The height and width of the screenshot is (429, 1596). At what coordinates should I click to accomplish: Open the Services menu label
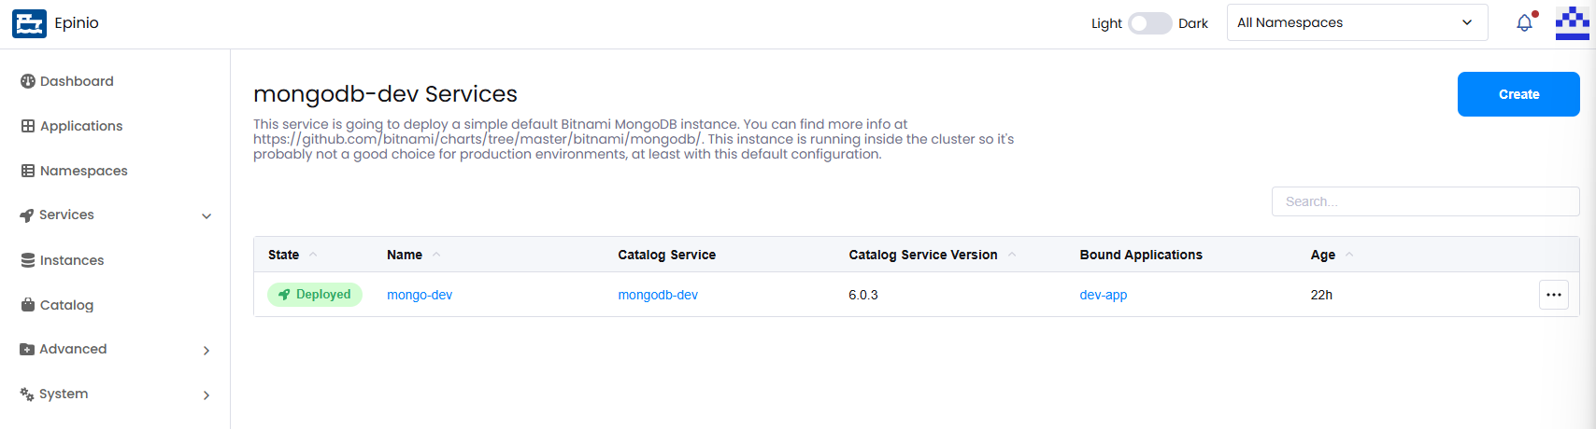coord(66,214)
